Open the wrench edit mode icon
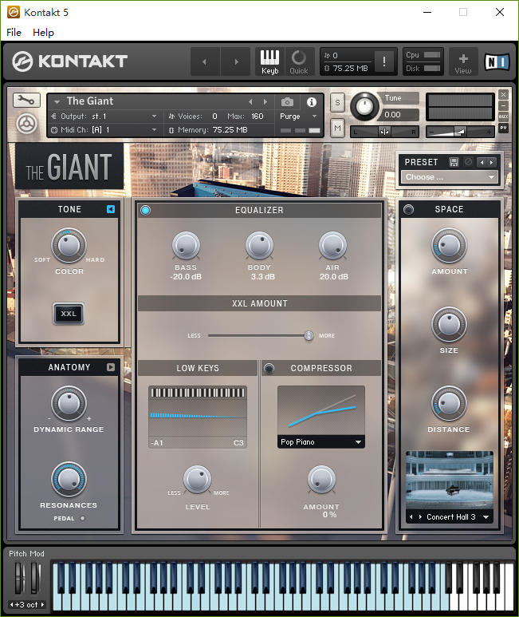The height and width of the screenshot is (617, 519). click(26, 101)
